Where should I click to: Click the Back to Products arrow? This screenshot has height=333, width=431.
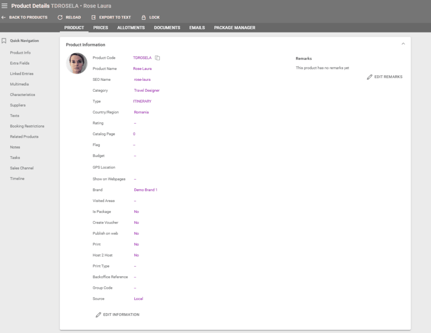click(x=4, y=17)
